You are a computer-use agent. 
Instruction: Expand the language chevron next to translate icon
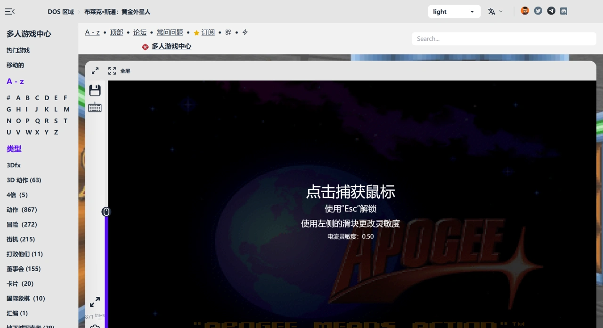click(x=501, y=11)
